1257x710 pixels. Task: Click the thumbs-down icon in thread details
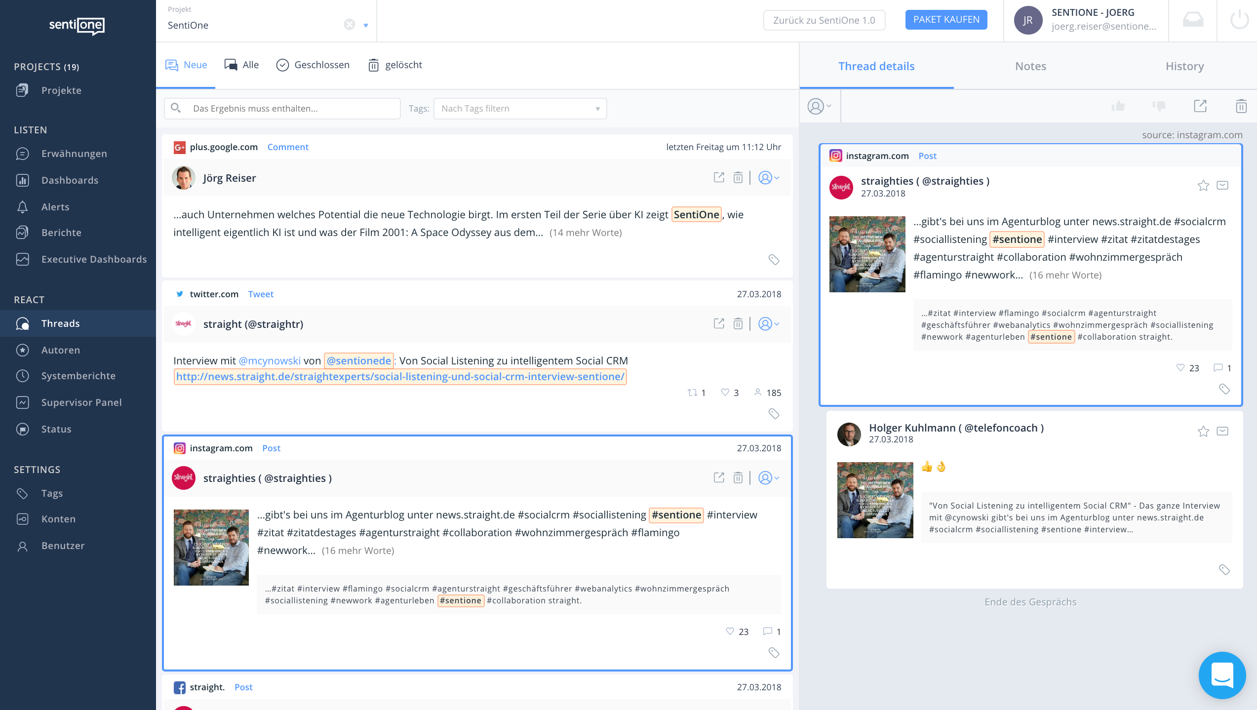tap(1159, 106)
